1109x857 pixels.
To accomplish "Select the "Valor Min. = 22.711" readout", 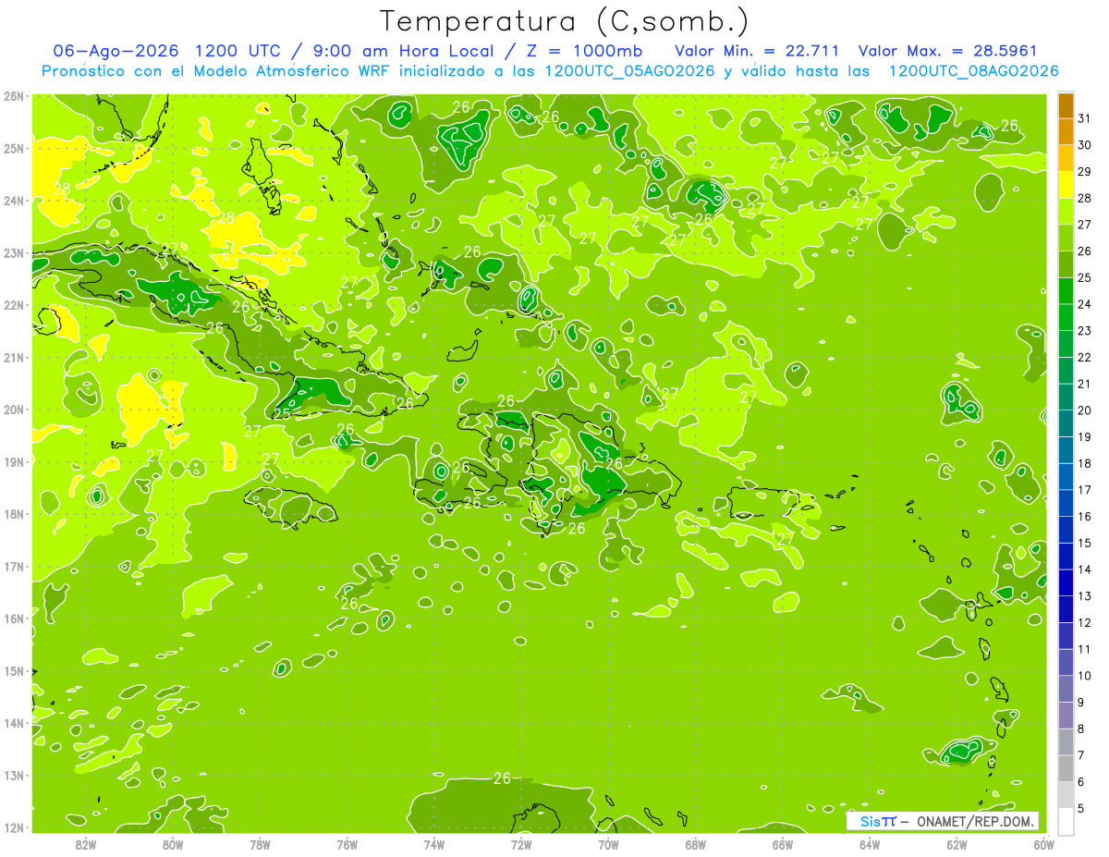I will pyautogui.click(x=757, y=50).
